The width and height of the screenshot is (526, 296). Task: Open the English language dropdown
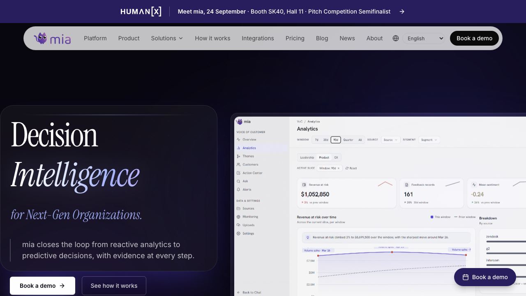click(x=424, y=38)
